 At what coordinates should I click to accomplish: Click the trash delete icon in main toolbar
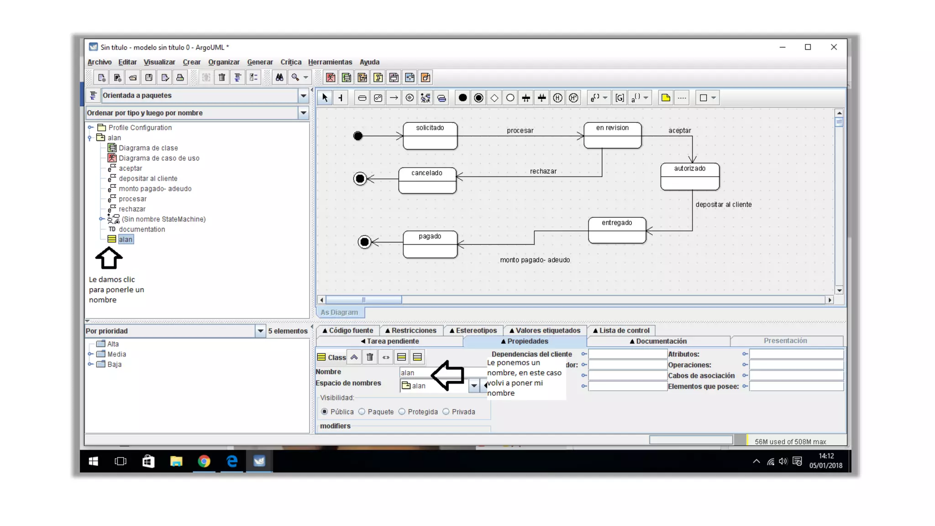[222, 78]
